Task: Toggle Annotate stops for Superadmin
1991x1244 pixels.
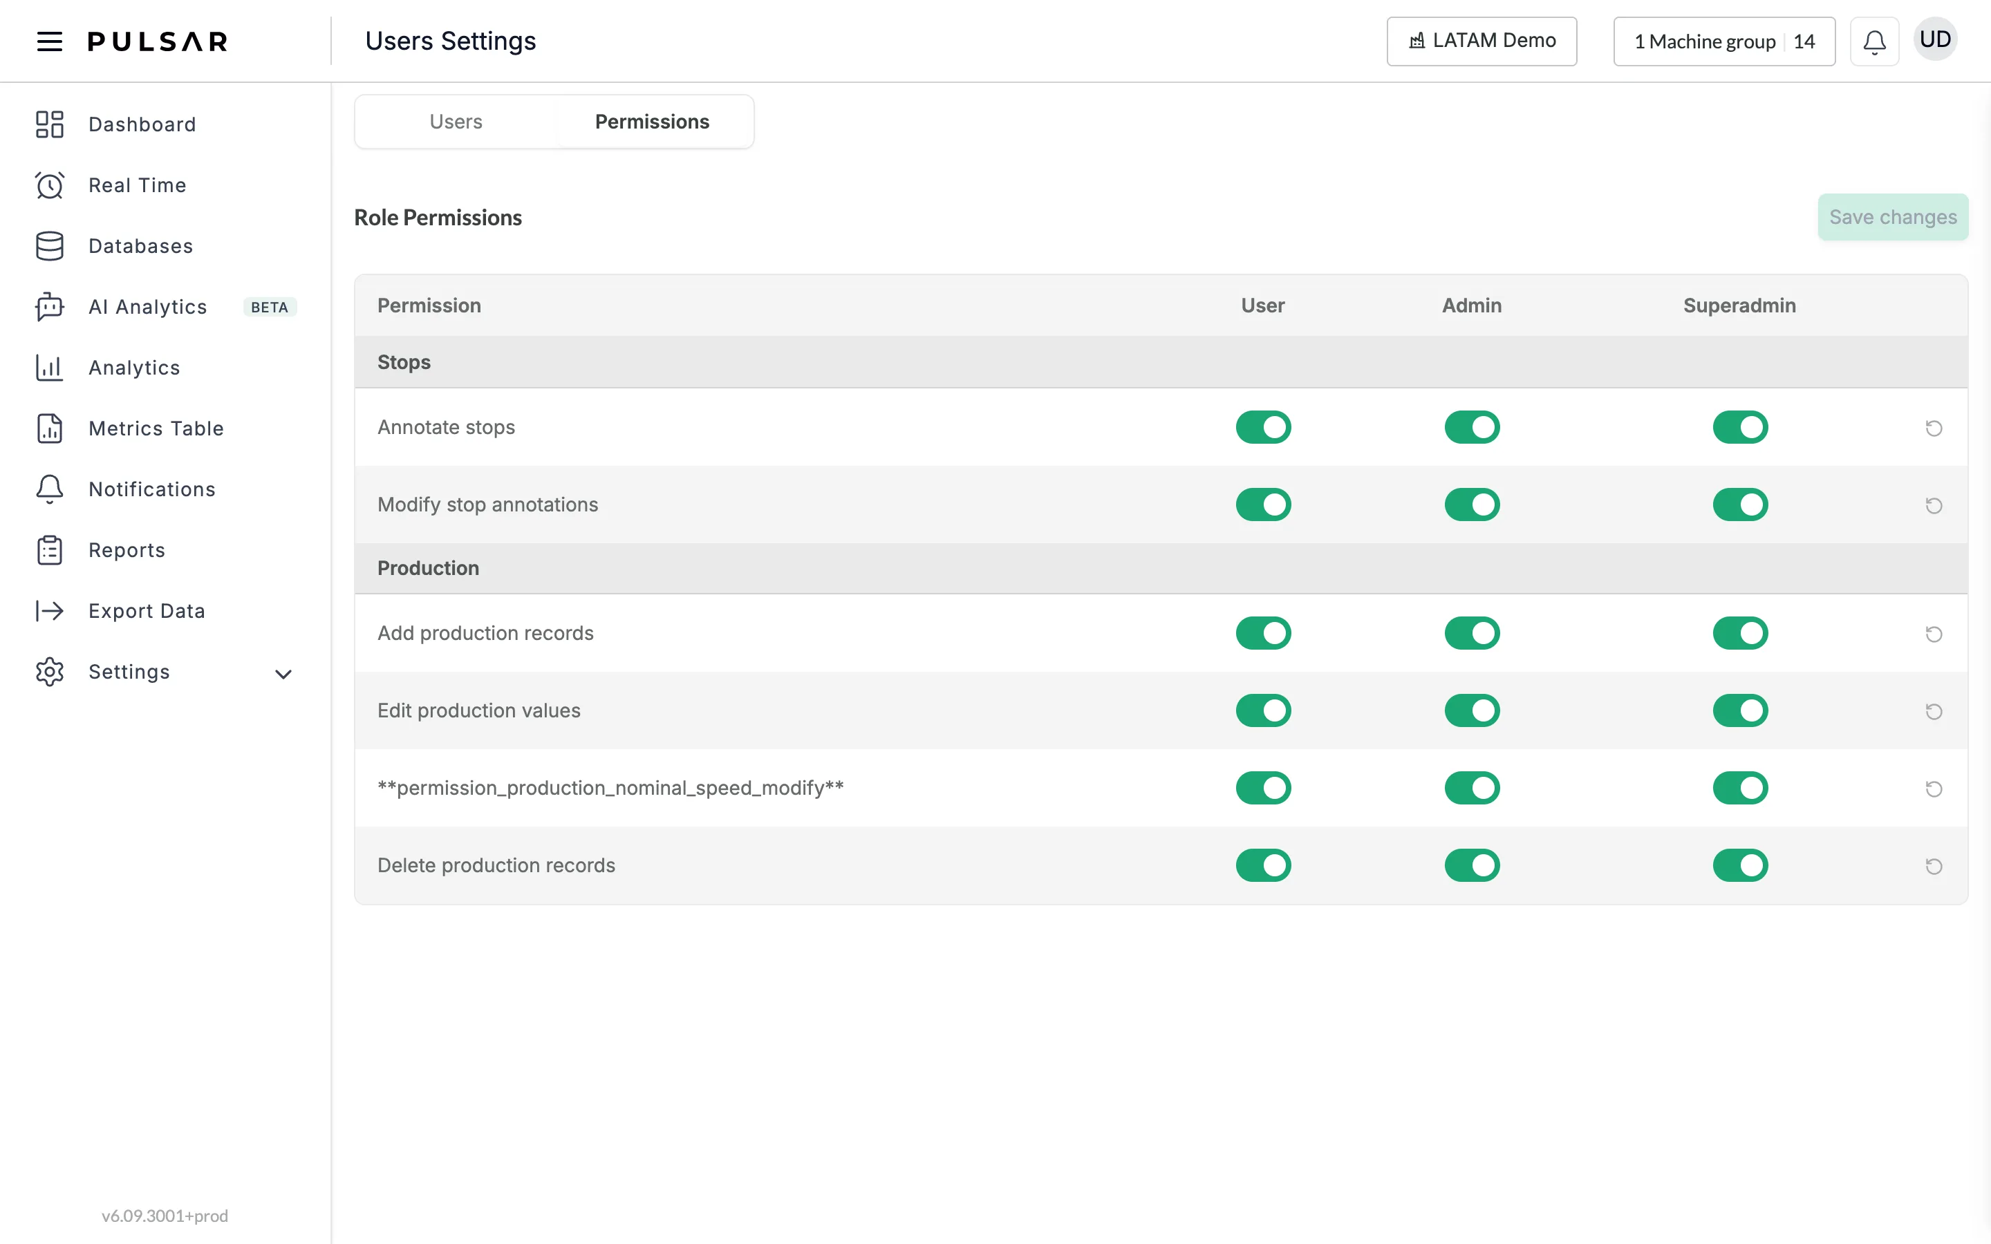Action: coord(1740,427)
